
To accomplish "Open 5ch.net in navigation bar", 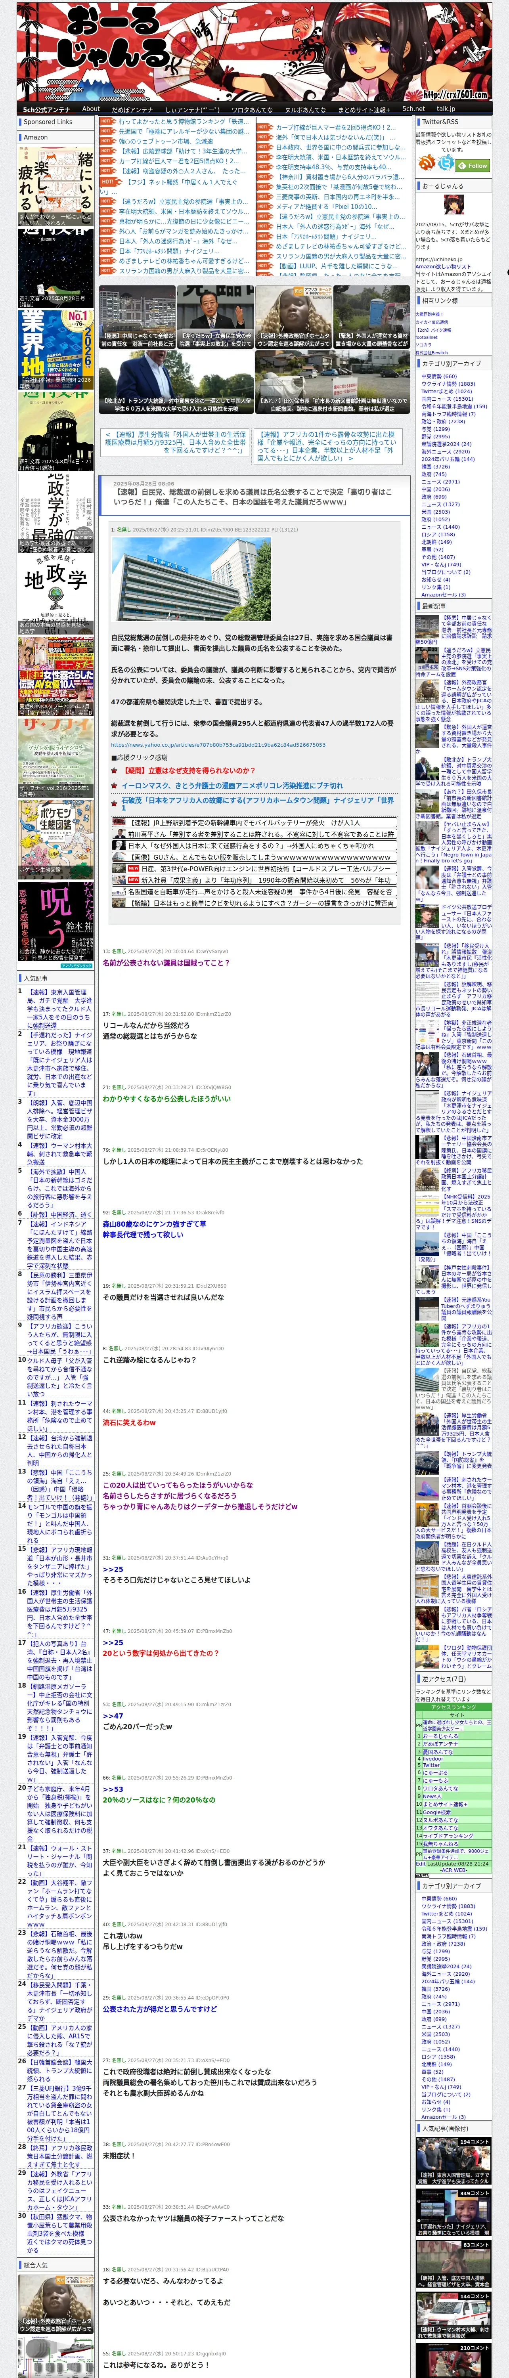I will 414,109.
